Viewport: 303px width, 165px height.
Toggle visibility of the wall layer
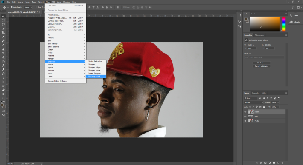(245, 116)
